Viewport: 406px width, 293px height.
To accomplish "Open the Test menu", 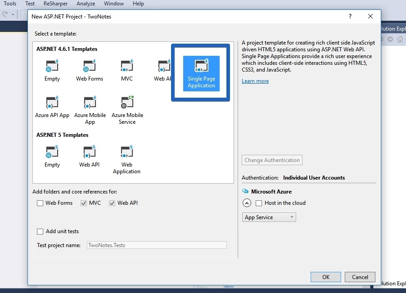I will click(x=30, y=4).
